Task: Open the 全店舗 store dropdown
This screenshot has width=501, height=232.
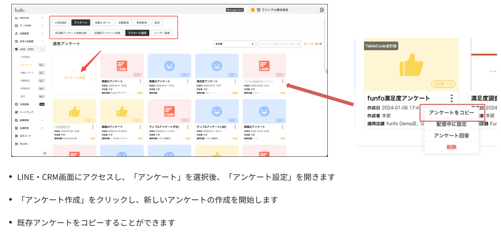Action: (235, 44)
